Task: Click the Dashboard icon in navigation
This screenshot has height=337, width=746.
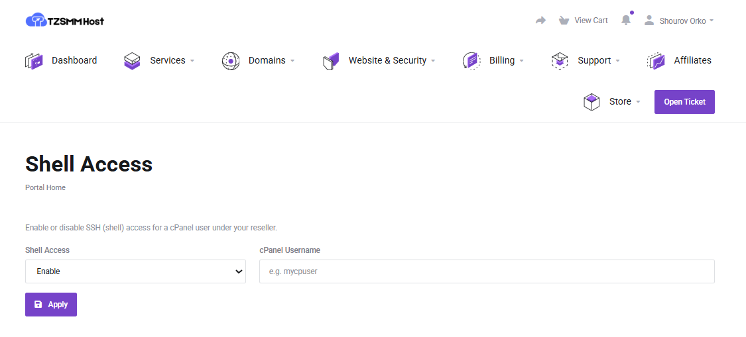Action: click(34, 61)
